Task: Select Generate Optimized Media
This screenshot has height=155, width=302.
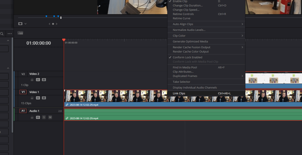Action: [x=206, y=41]
